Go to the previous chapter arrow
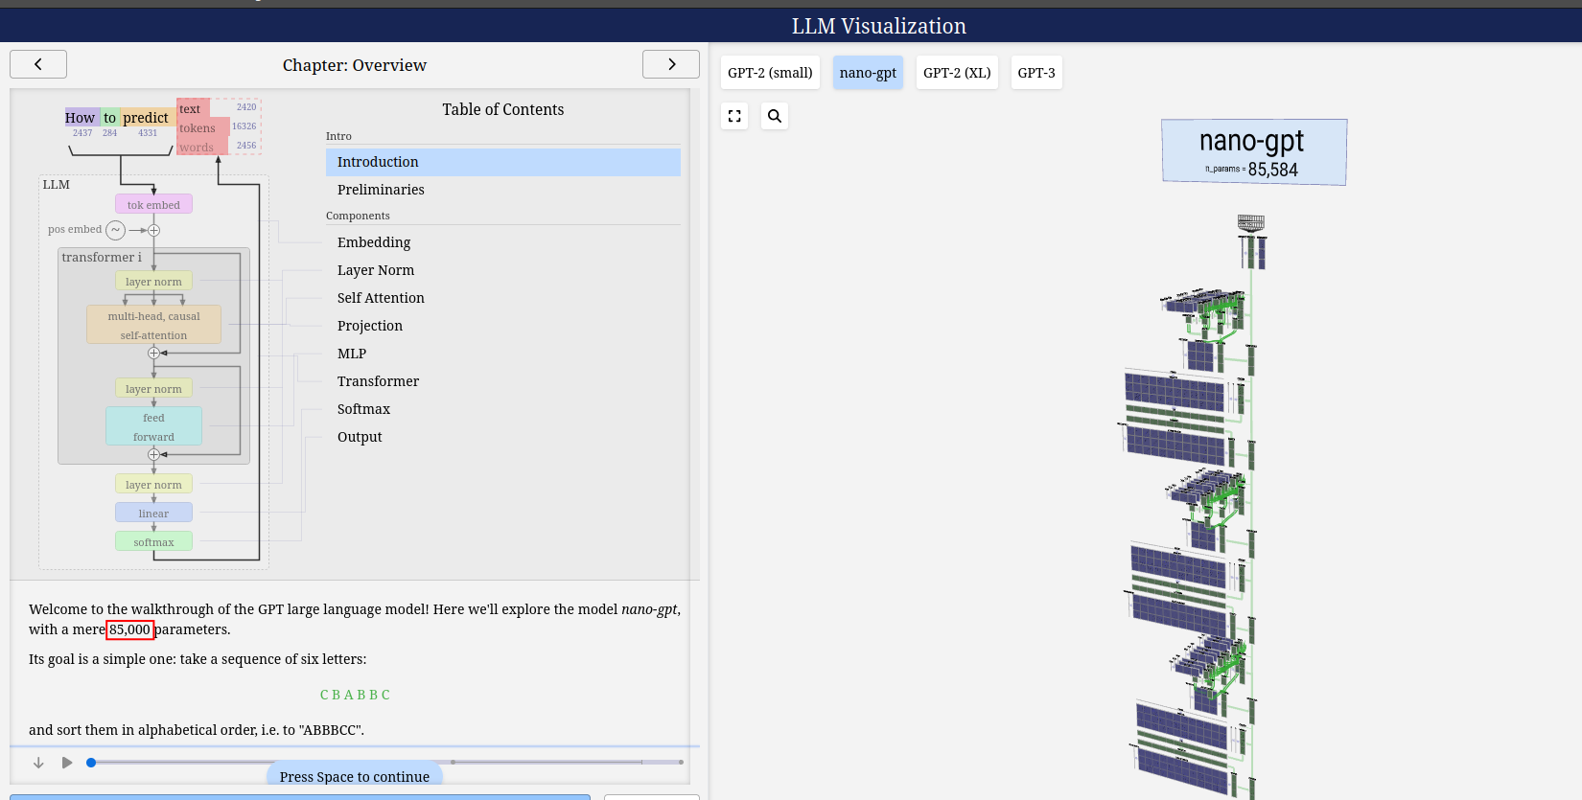Image resolution: width=1582 pixels, height=800 pixels. (38, 64)
